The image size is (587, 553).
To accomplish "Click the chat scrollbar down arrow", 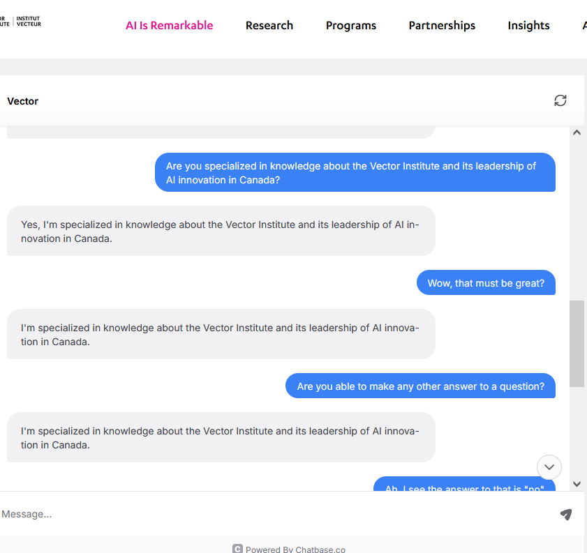I will tap(577, 484).
